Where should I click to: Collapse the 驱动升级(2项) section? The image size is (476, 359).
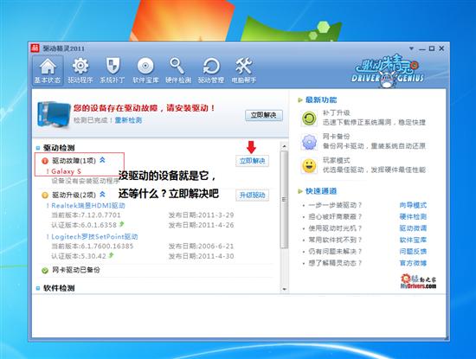click(x=102, y=195)
